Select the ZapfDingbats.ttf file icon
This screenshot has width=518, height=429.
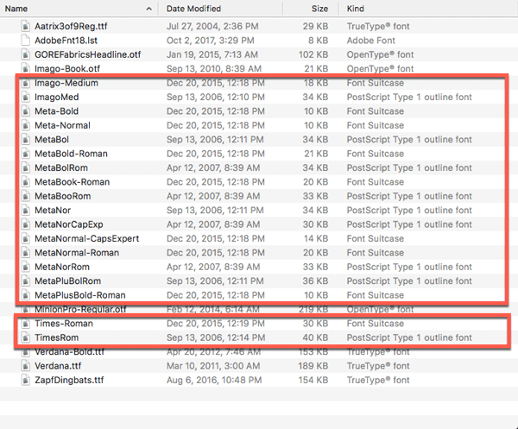click(25, 380)
